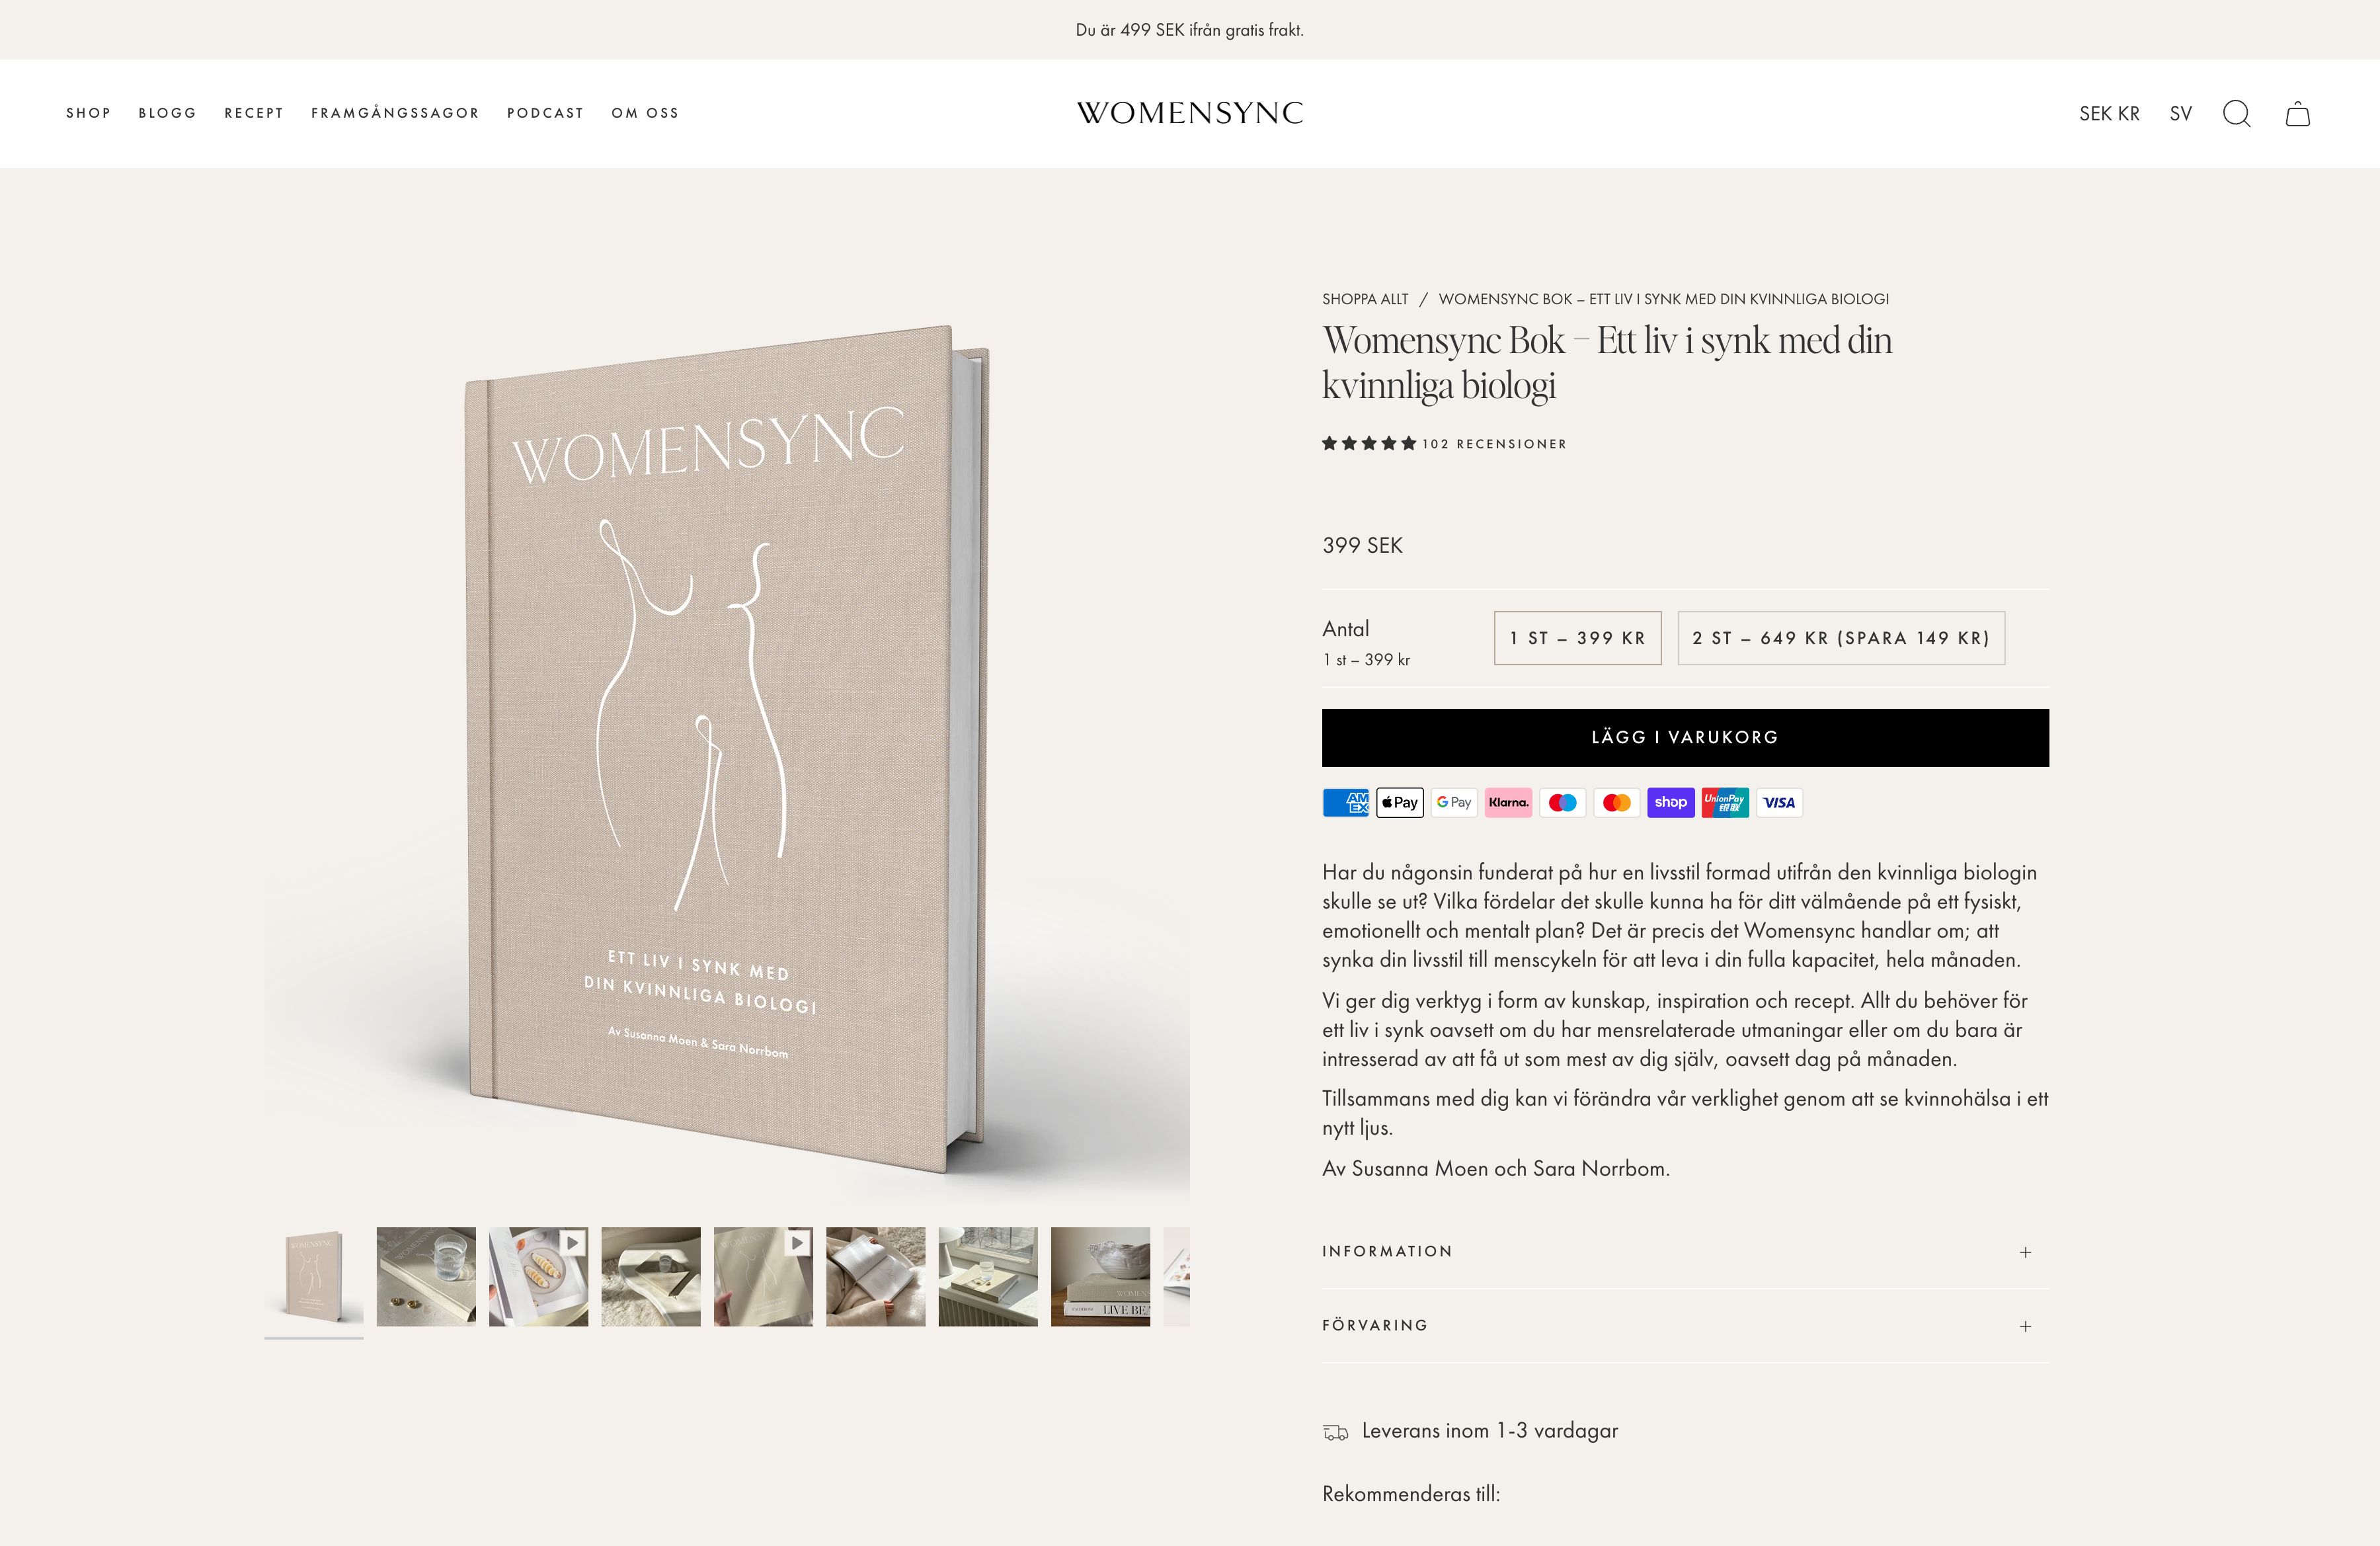Click the five-star rating icons
2380x1546 pixels.
click(1369, 443)
